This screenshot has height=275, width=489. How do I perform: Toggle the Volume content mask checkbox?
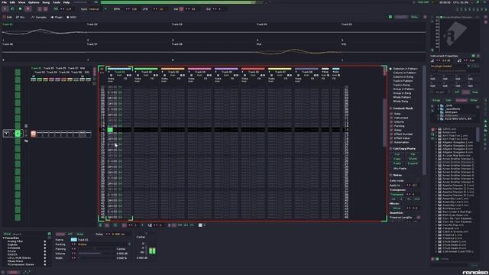391,122
